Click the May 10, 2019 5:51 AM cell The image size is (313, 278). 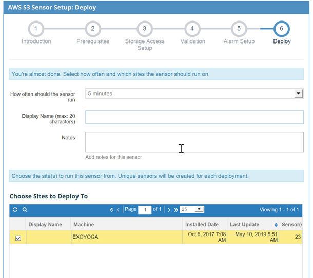pyautogui.click(x=253, y=237)
